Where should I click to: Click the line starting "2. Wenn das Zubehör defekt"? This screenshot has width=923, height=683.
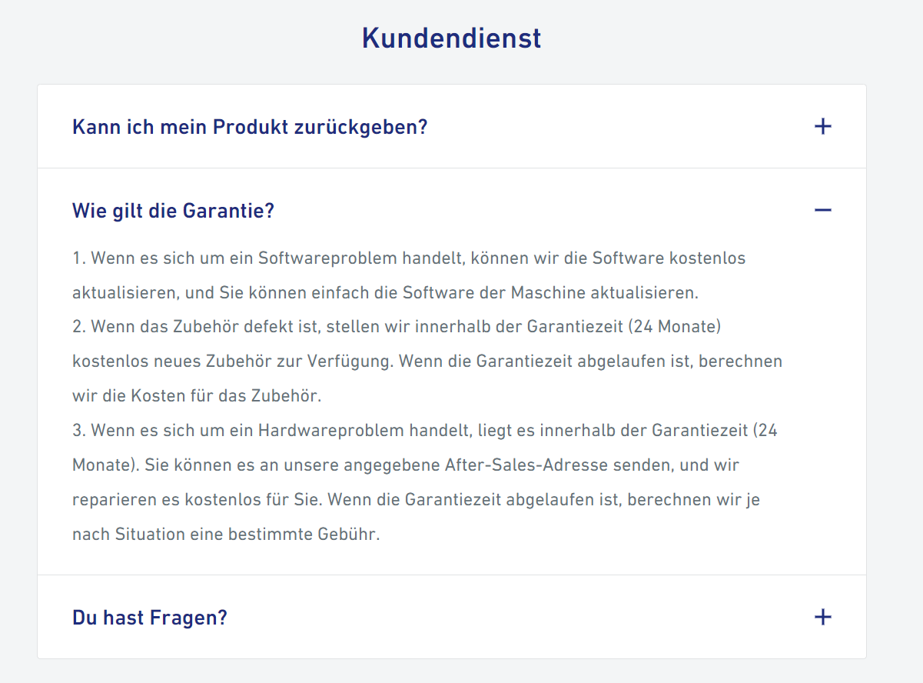[396, 327]
